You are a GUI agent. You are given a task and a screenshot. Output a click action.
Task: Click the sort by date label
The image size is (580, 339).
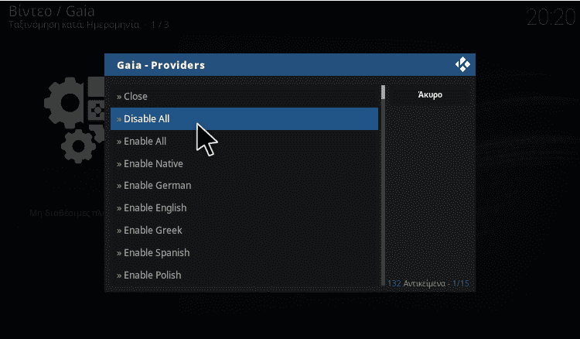74,25
